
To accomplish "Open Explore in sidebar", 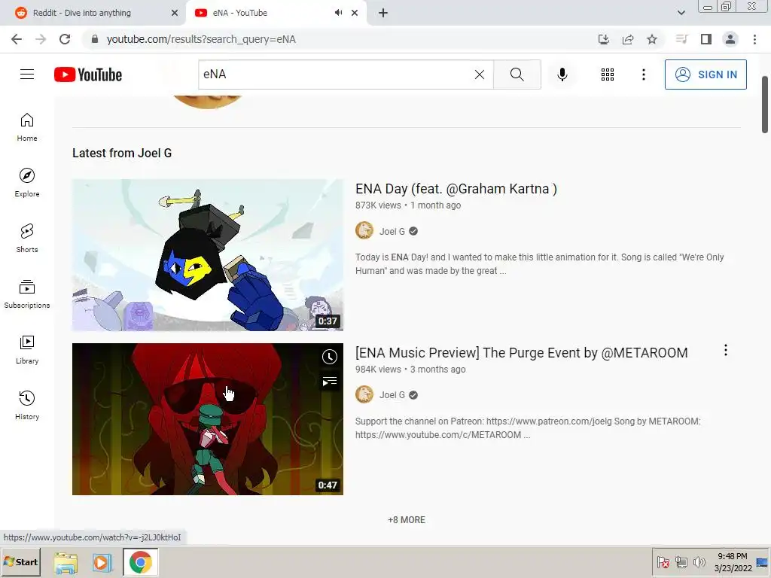I will (27, 183).
